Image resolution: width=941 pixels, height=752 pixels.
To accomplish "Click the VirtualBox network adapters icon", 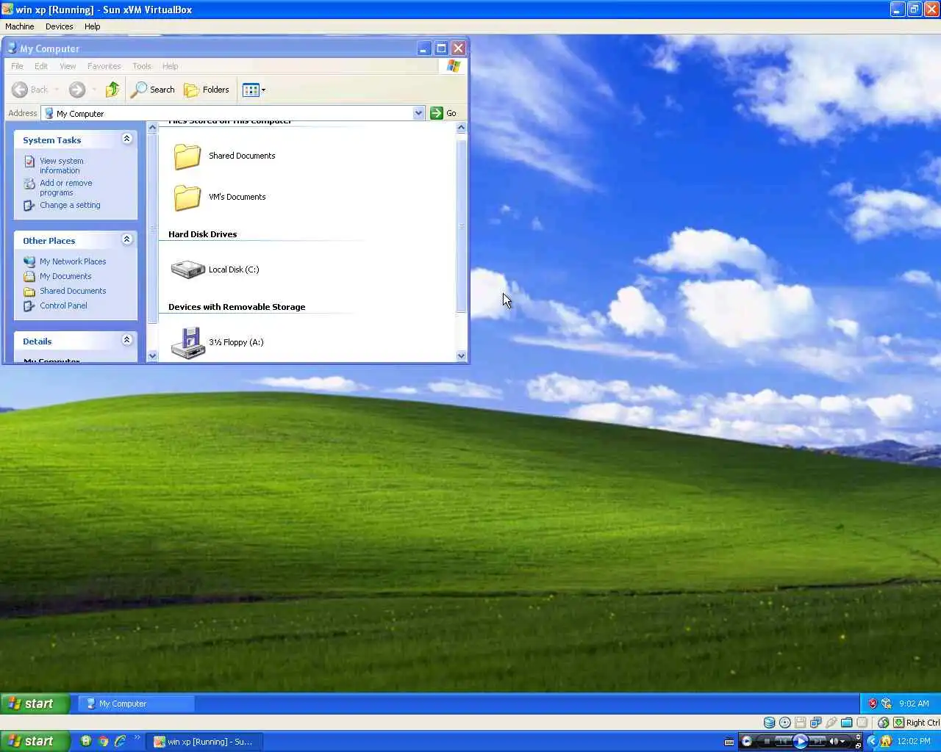I will point(816,723).
